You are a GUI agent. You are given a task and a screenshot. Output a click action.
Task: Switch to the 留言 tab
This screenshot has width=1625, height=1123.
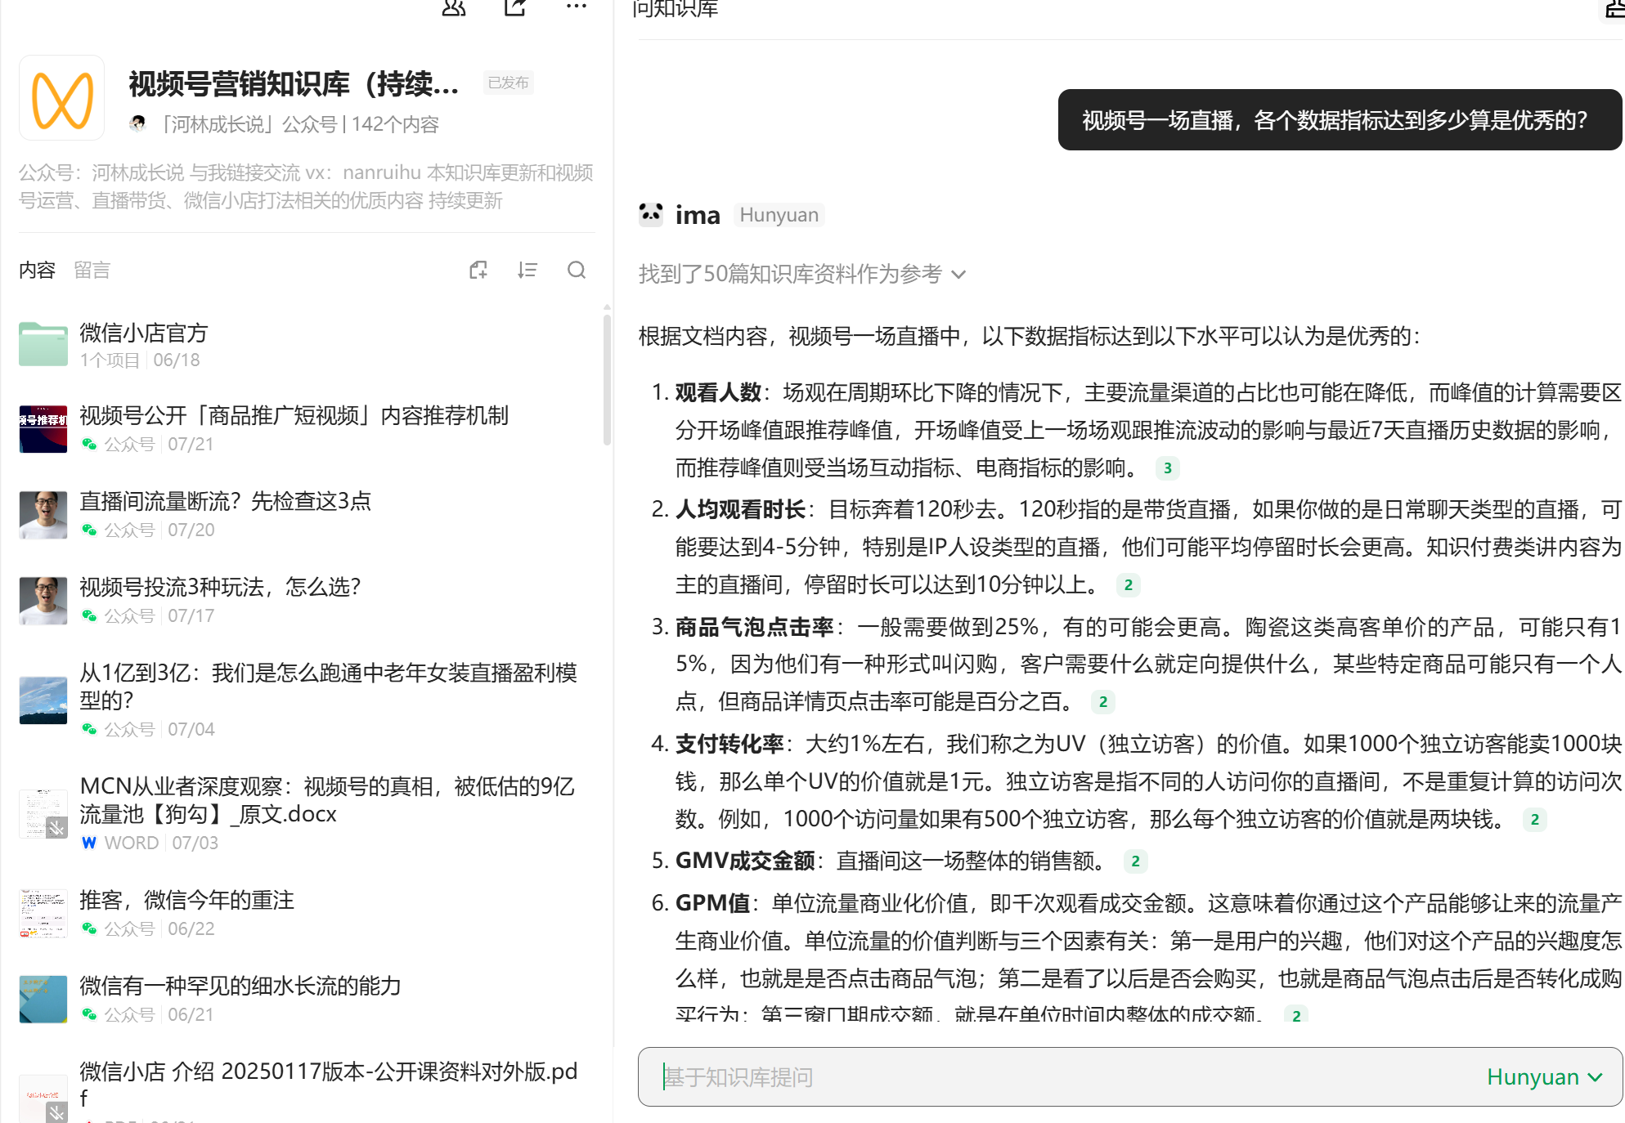(92, 270)
